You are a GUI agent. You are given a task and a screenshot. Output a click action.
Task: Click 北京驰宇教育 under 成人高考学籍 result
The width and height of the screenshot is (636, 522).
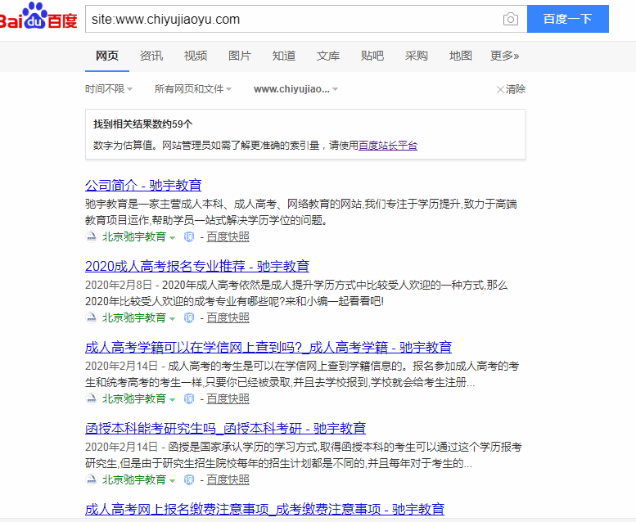(x=134, y=399)
